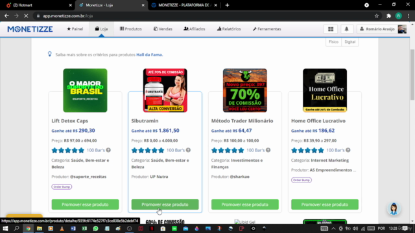Viewport: 415px width, 233px height.
Task: Show hidden system tray icons
Action: (x=333, y=228)
